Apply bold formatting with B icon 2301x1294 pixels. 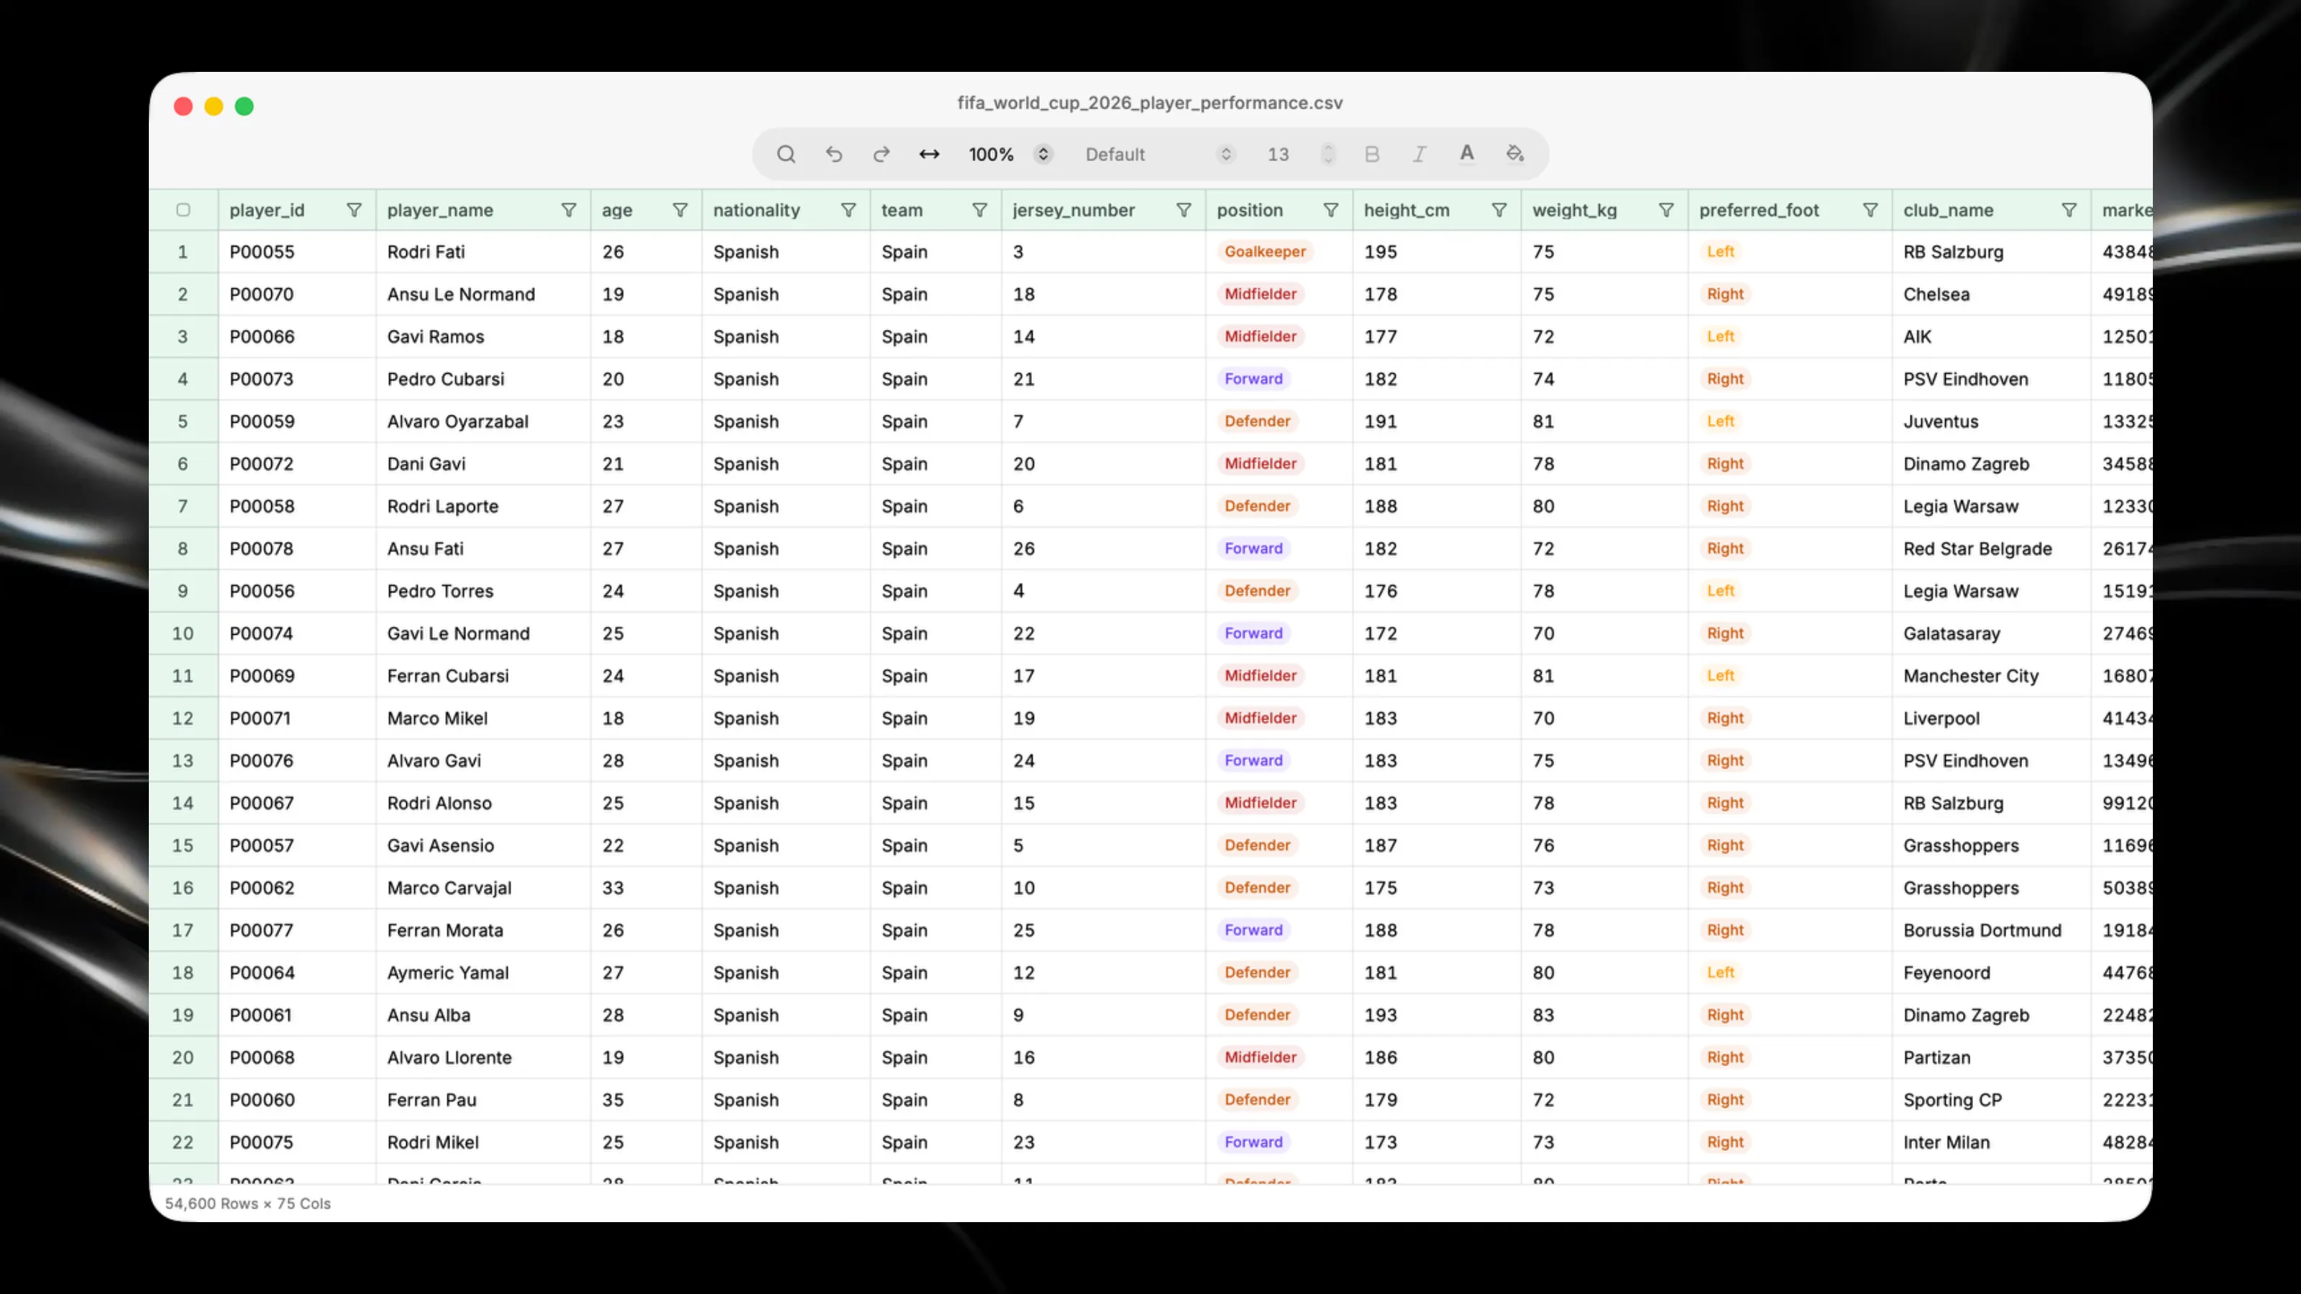click(1372, 155)
